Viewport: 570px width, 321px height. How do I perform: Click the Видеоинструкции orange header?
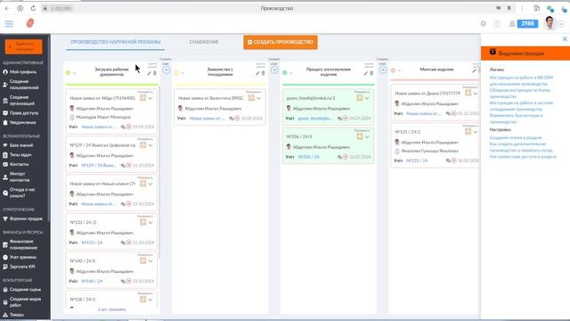[x=525, y=53]
